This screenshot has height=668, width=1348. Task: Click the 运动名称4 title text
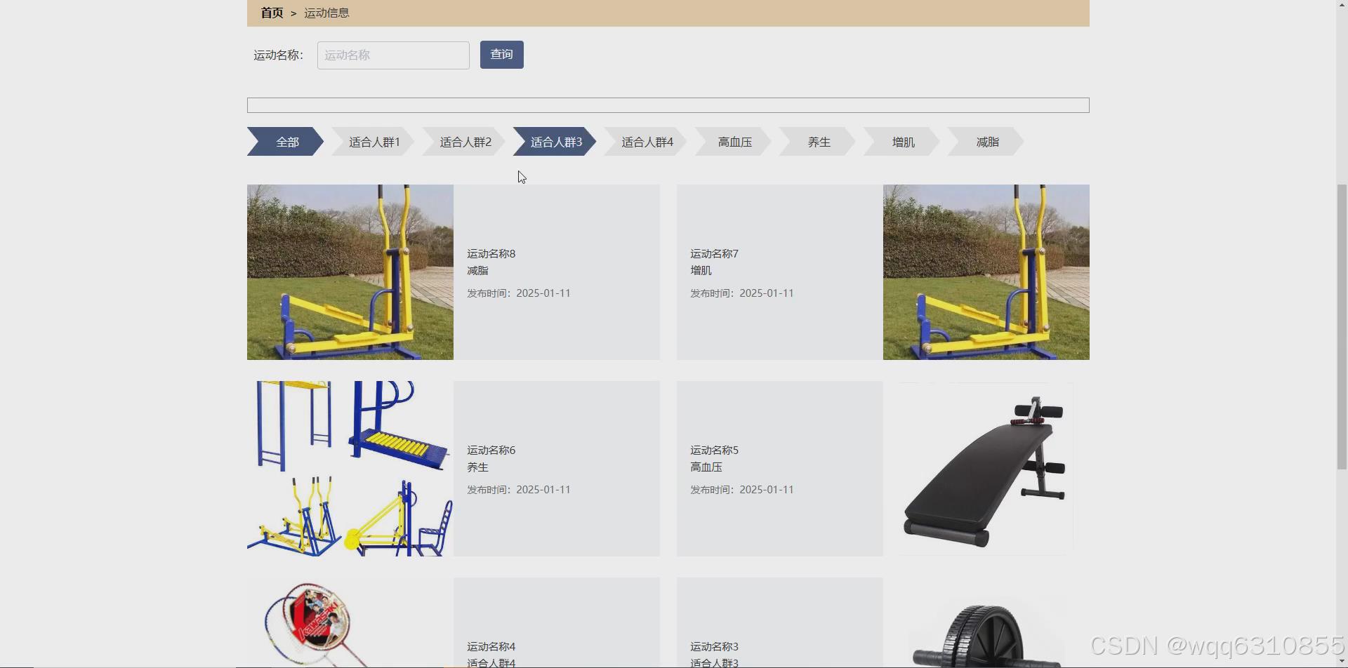point(491,647)
